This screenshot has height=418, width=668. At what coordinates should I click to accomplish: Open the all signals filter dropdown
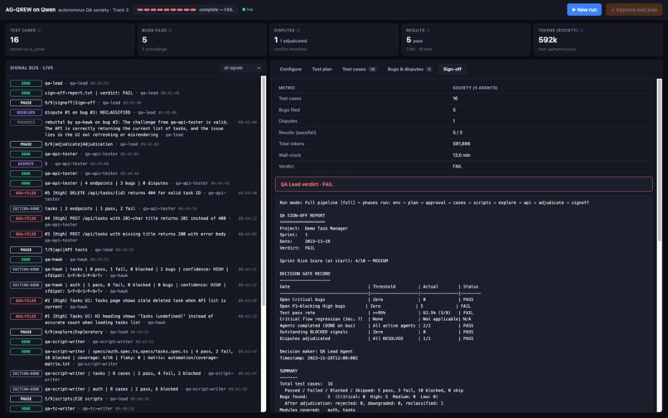[241, 68]
